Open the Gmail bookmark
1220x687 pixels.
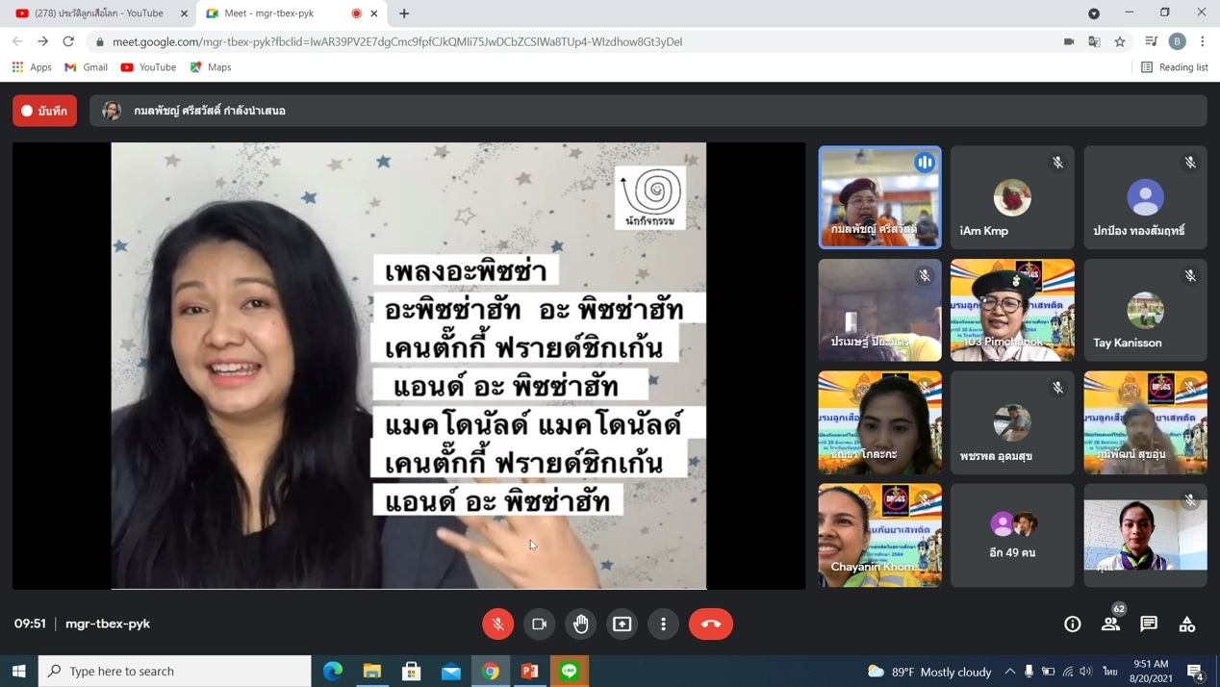pos(86,67)
